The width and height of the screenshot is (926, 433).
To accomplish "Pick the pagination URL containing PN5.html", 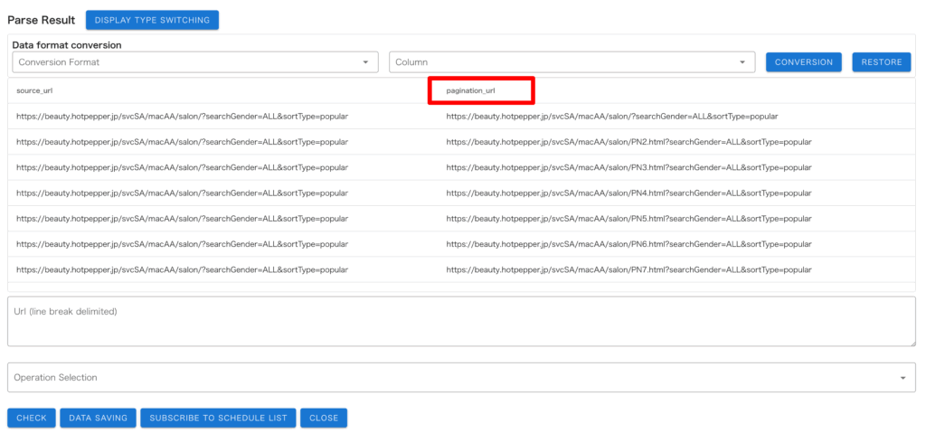I will [x=629, y=219].
